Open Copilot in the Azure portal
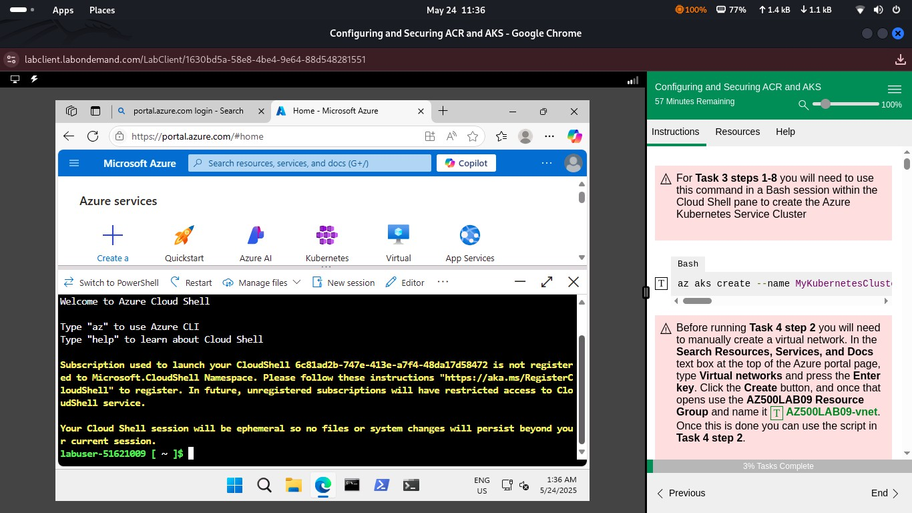The width and height of the screenshot is (912, 513). (465, 162)
